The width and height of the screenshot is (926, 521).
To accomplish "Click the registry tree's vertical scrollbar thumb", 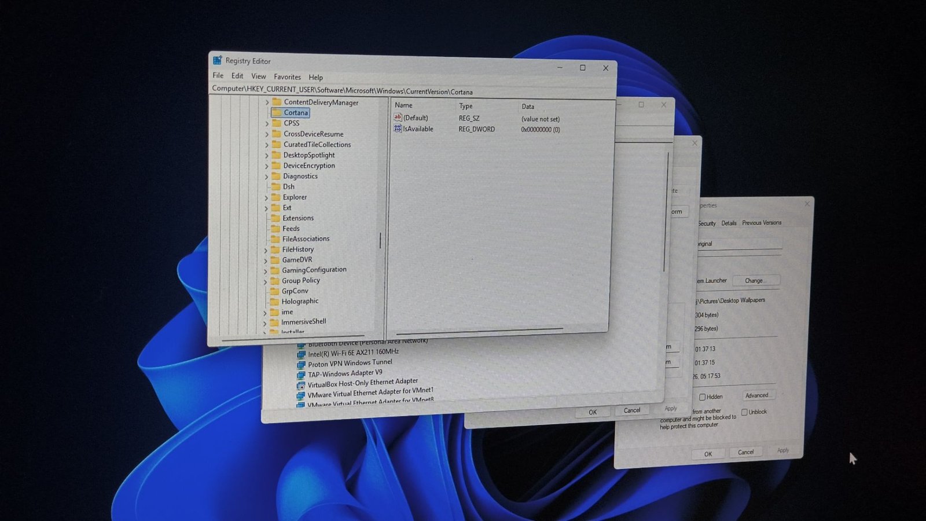I will 380,240.
